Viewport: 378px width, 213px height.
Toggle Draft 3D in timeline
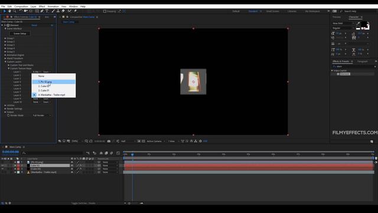pos(94,153)
